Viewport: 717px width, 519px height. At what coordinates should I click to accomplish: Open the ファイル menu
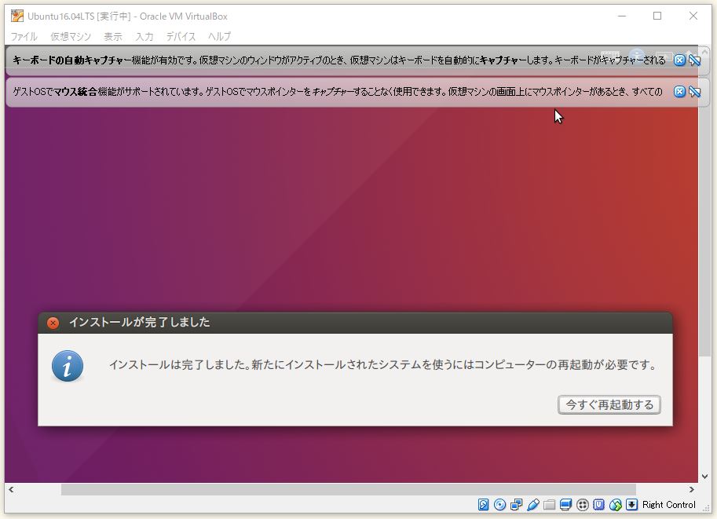point(24,37)
